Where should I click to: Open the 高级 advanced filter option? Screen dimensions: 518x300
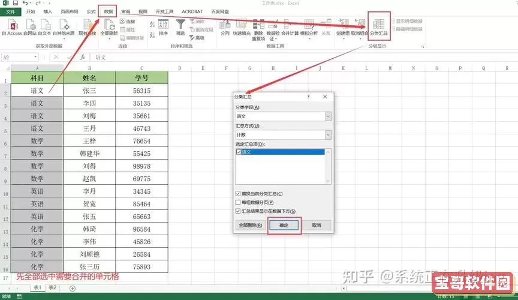[x=197, y=38]
